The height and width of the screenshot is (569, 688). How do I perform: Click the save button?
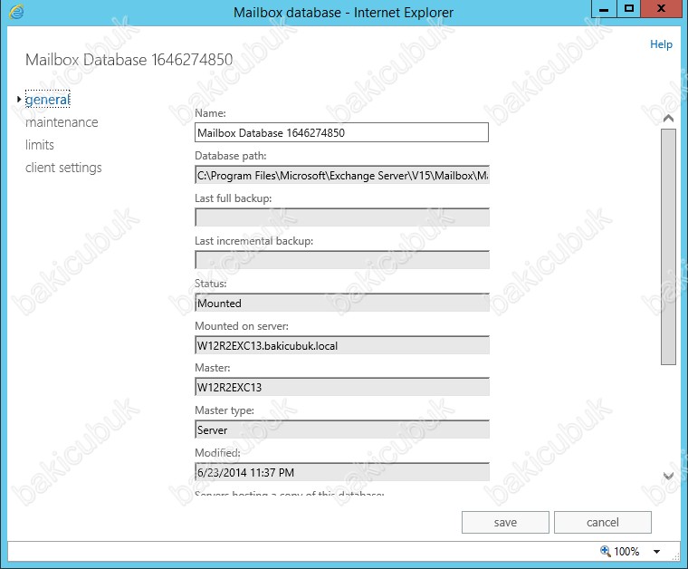click(x=505, y=523)
